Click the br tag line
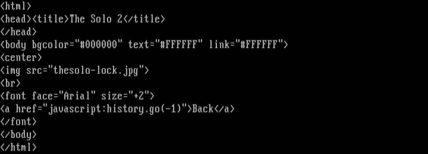The image size is (428, 154). pyautogui.click(x=10, y=83)
